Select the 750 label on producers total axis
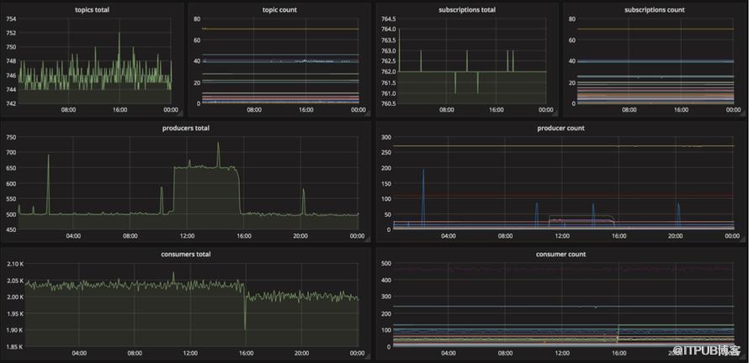 [11, 137]
